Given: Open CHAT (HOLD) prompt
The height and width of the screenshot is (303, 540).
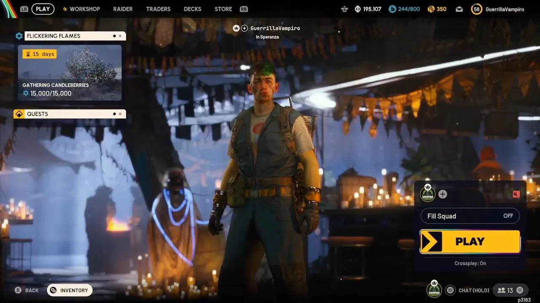Looking at the screenshot, I should pyautogui.click(x=474, y=290).
